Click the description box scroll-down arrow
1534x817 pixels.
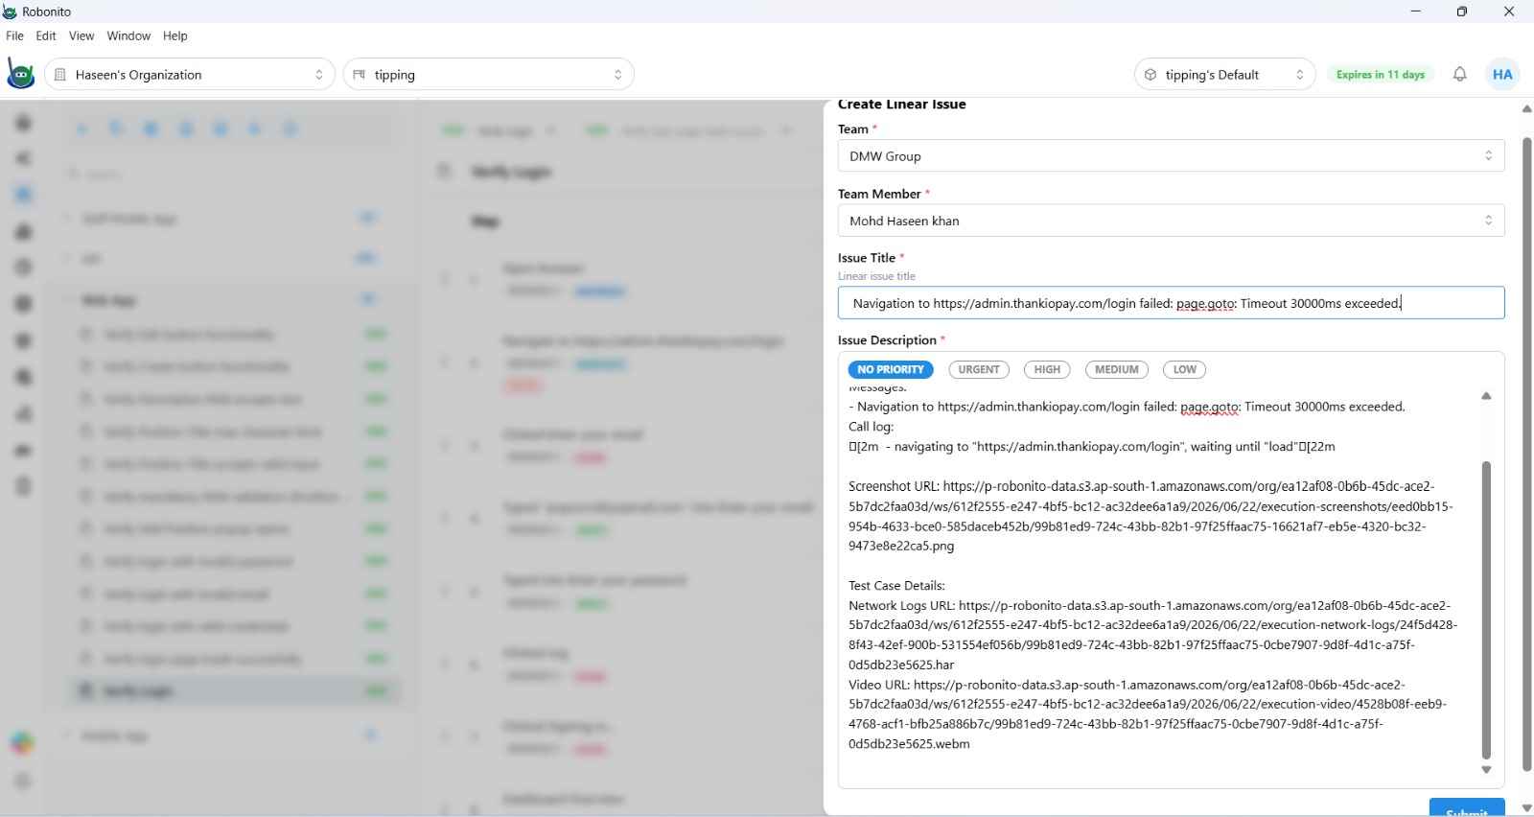tap(1486, 770)
